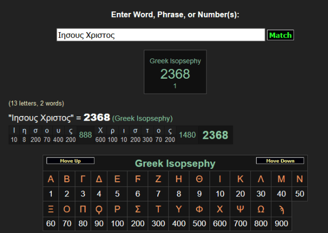The height and width of the screenshot is (233, 328).
Task: Click the 888 word total for Ιησους
Action: coord(85,135)
